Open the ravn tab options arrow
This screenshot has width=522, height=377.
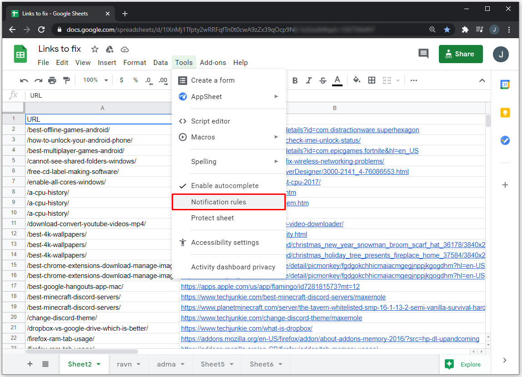coord(139,364)
